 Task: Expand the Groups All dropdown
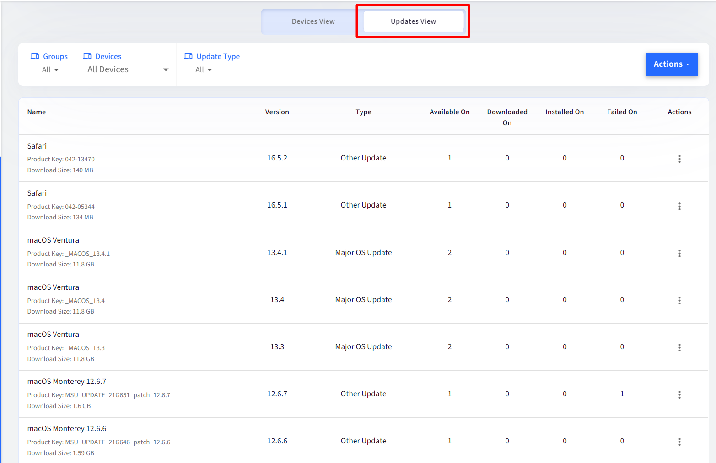pos(50,70)
